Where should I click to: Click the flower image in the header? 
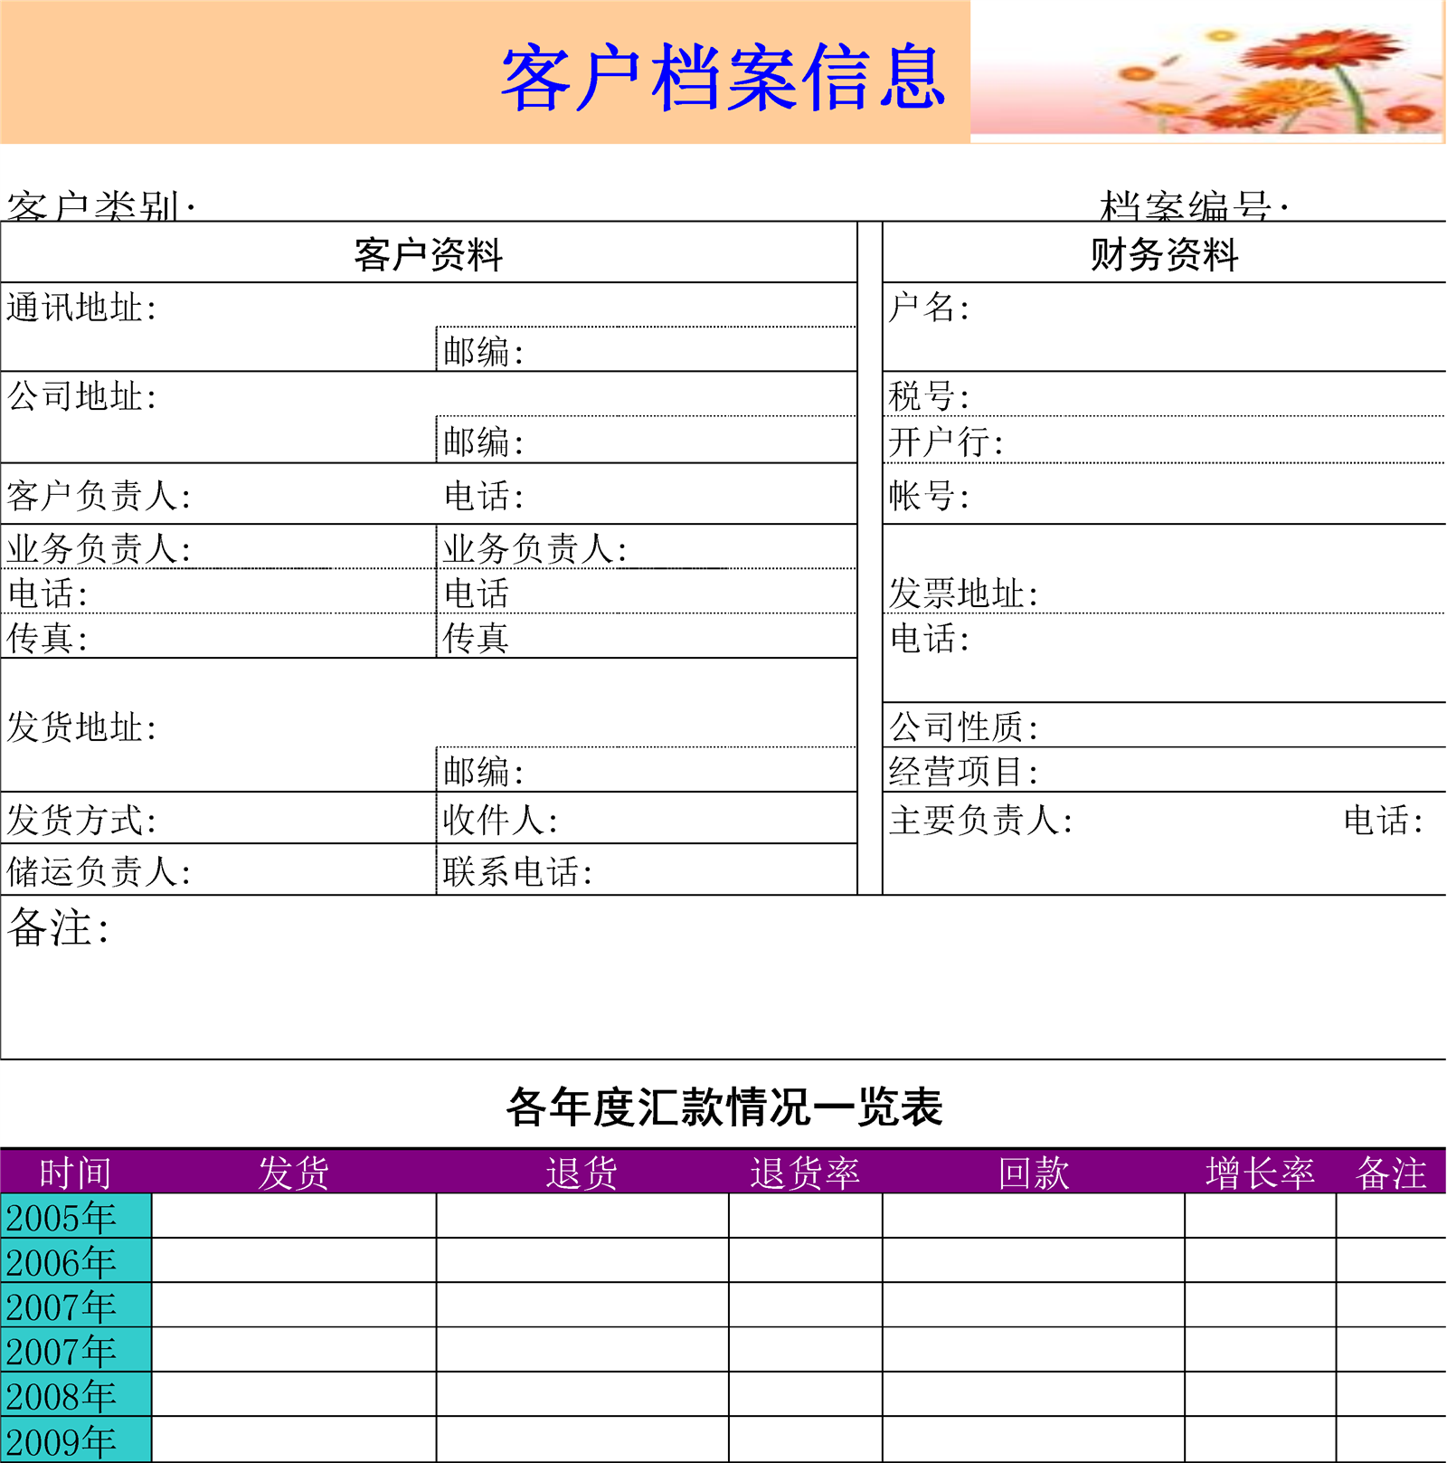[x=1207, y=72]
